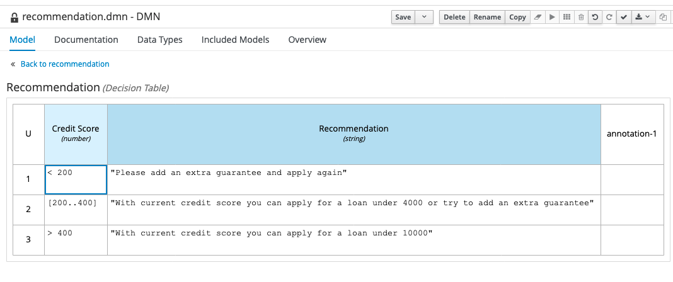Click the Save button
Viewport: 673px width, 282px height.
click(403, 17)
